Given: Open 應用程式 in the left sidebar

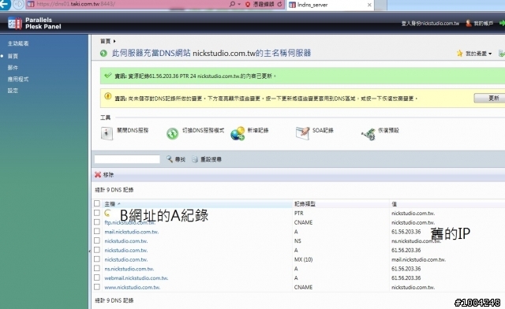Looking at the screenshot, I should point(18,79).
